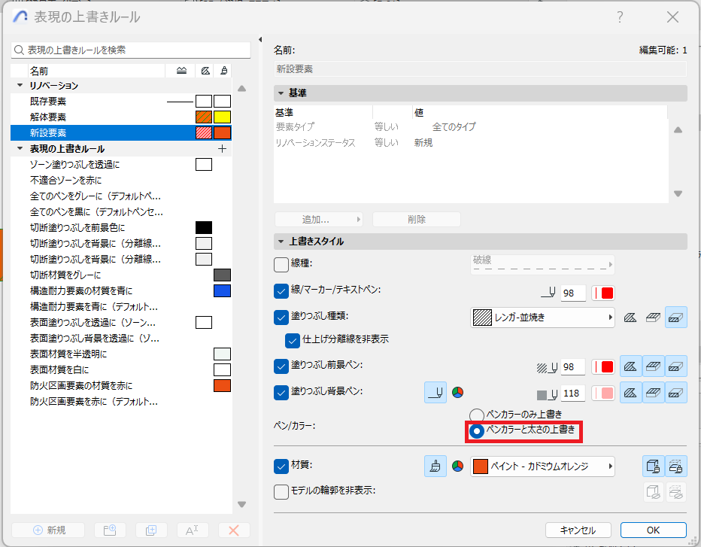
Task: Select 表面材質を白に rule
Action: (x=120, y=370)
